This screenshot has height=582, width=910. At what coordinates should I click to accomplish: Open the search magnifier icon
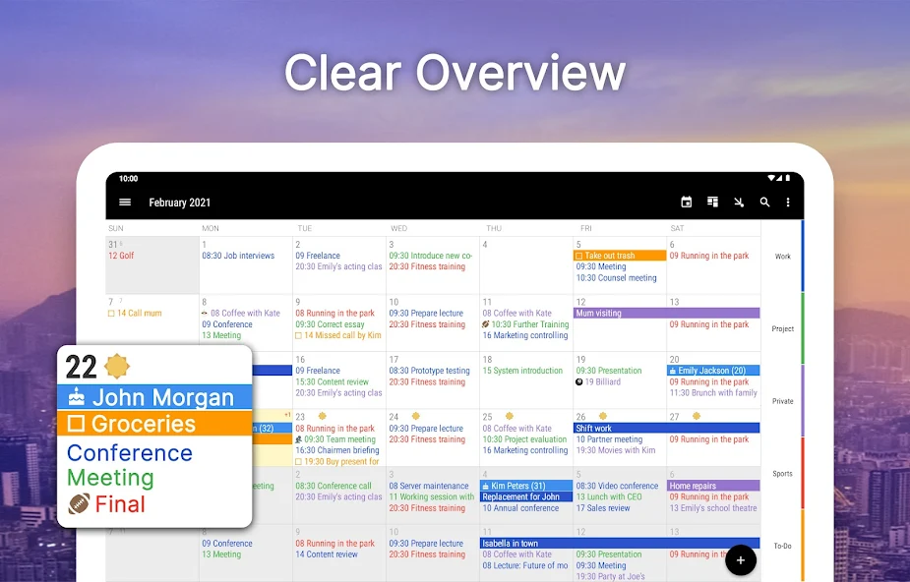click(765, 202)
